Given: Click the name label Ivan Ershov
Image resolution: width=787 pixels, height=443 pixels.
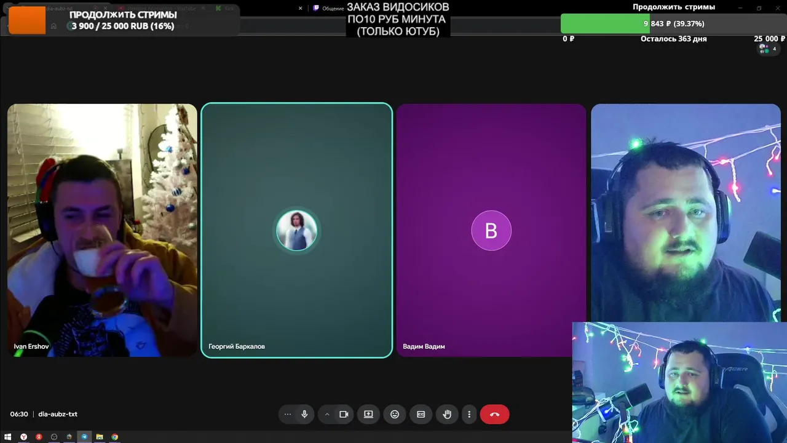Looking at the screenshot, I should tap(31, 346).
